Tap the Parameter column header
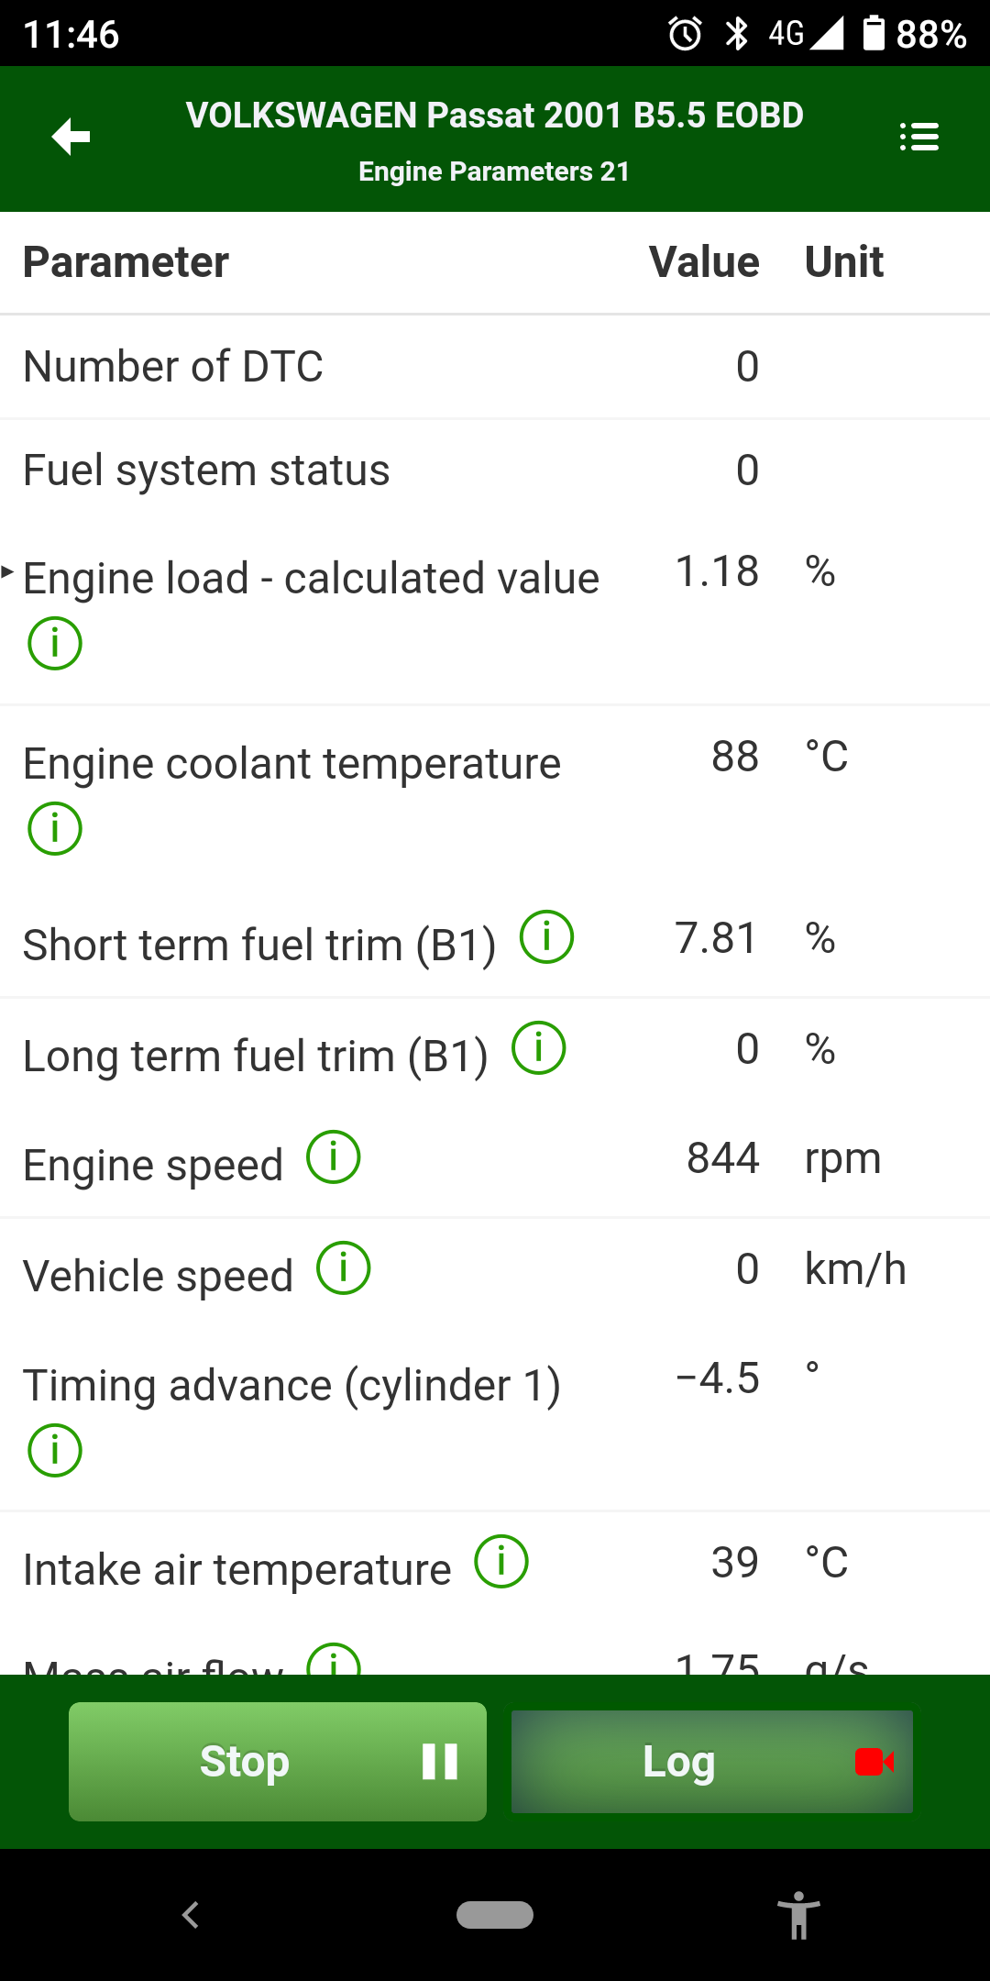Image resolution: width=990 pixels, height=1981 pixels. pyautogui.click(x=126, y=262)
